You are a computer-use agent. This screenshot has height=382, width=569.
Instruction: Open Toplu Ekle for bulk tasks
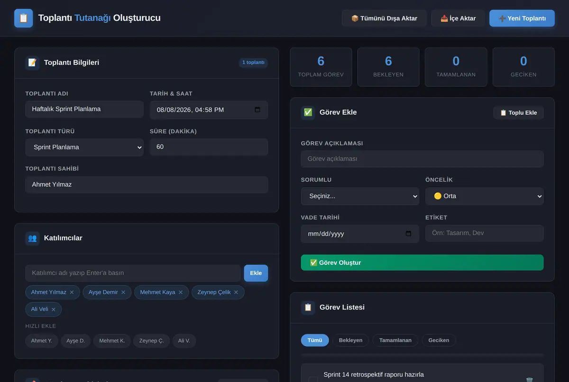click(x=519, y=113)
